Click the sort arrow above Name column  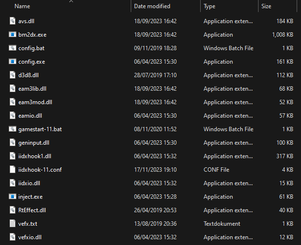coord(71,1)
